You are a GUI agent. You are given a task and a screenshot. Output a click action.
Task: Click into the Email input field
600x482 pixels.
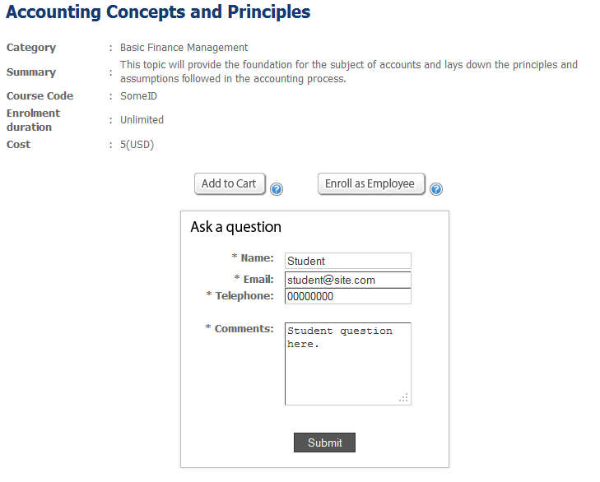[347, 280]
